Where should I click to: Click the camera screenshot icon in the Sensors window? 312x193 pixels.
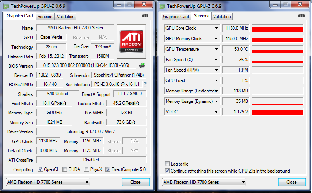tap(302, 16)
